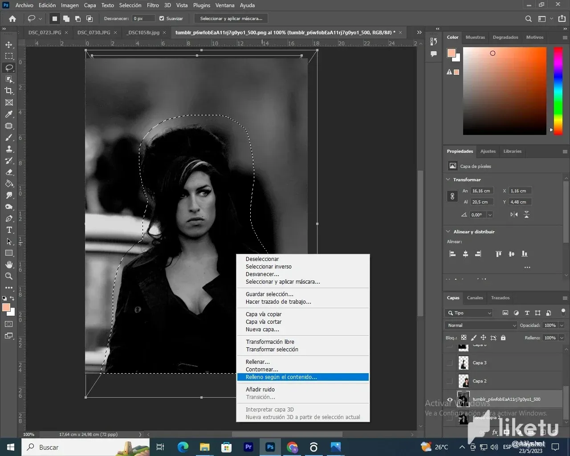
Task: Select the Zoom tool
Action: pyautogui.click(x=9, y=276)
